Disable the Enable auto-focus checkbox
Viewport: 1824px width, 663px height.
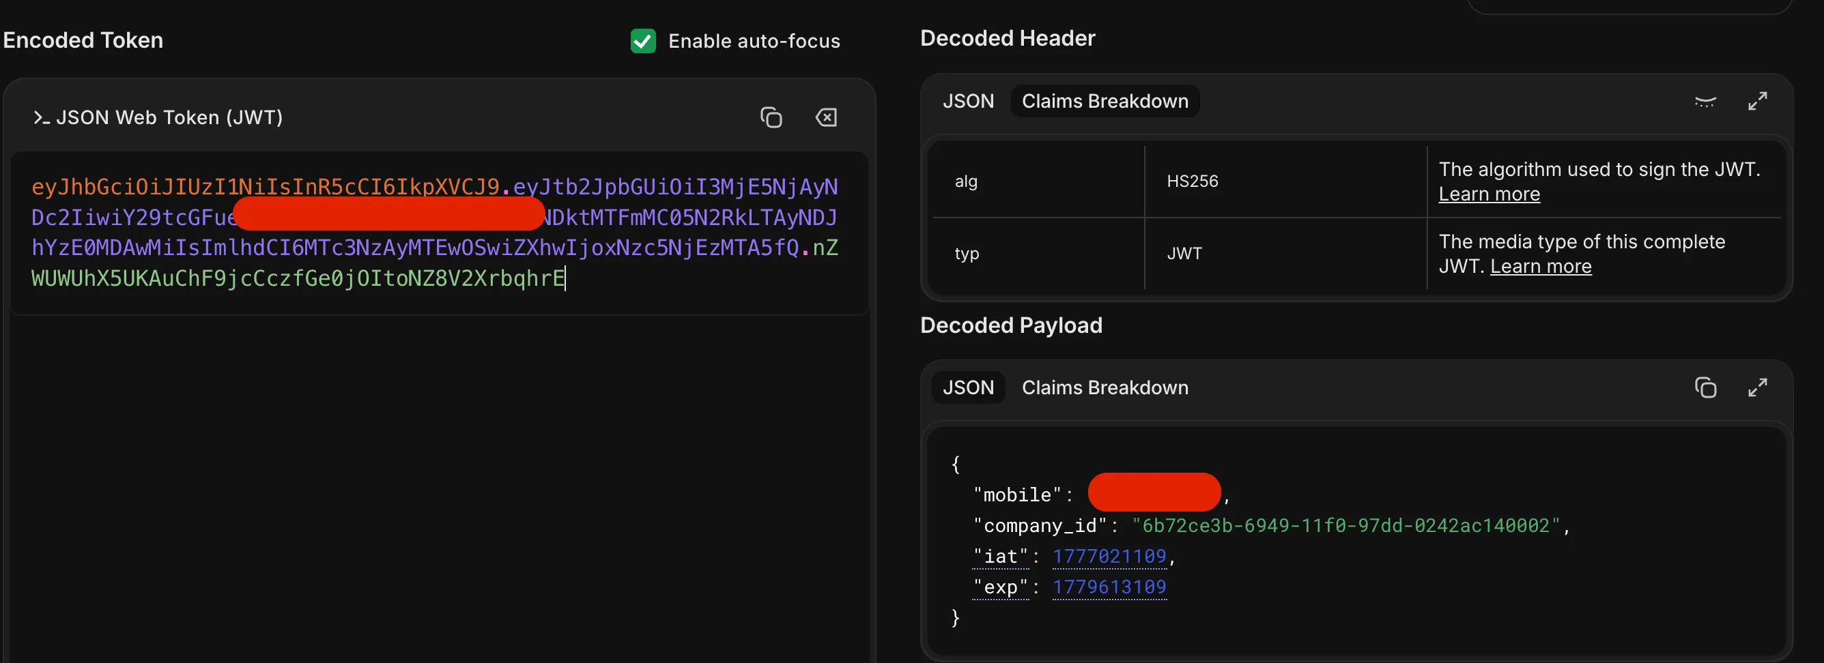coord(643,41)
